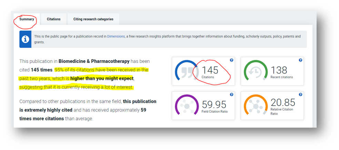Open help icon on Recent citations card
Image resolution: width=339 pixels, height=150 pixels.
pyautogui.click(x=300, y=60)
